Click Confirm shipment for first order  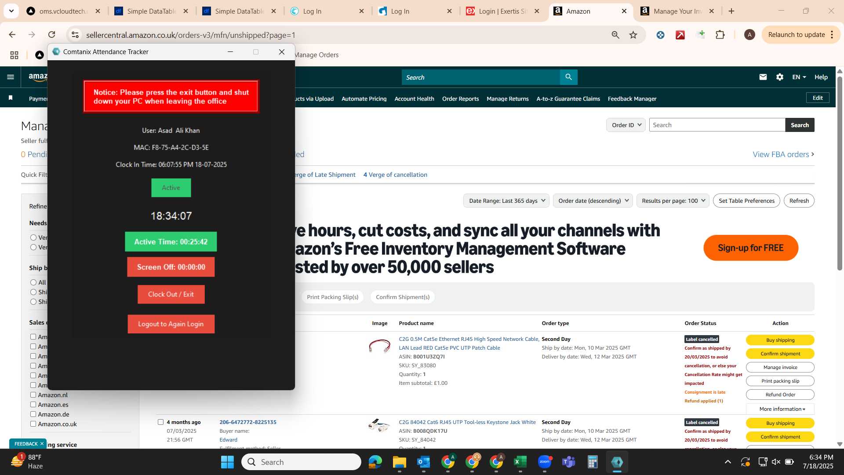[780, 354]
